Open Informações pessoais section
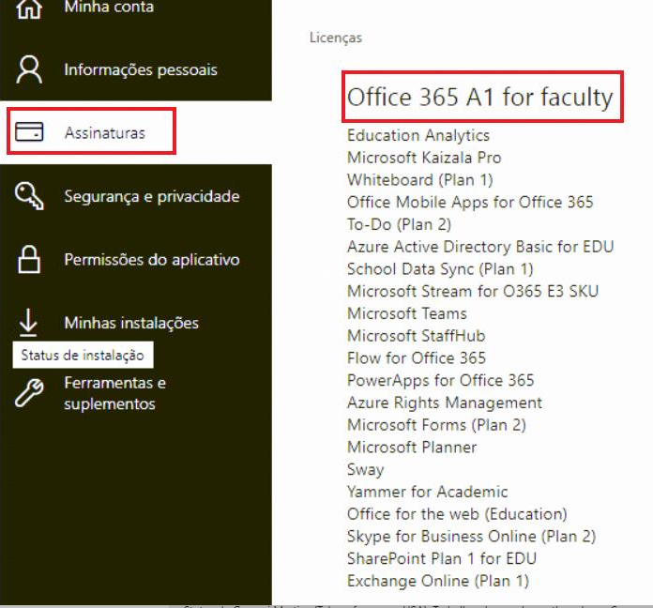The height and width of the screenshot is (608, 653). [x=141, y=69]
